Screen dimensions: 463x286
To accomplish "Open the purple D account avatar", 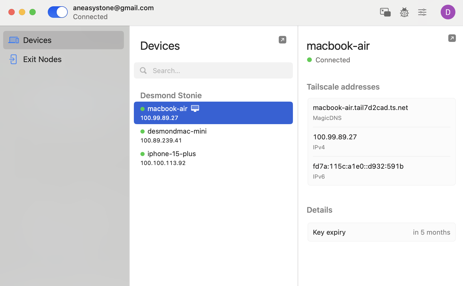I will point(448,12).
